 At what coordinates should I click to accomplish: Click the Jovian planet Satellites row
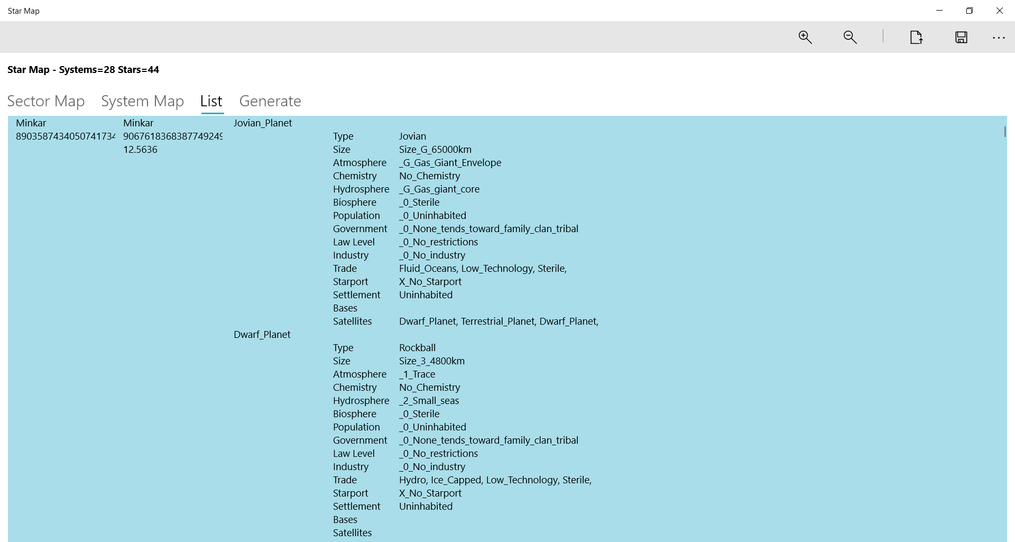coord(466,321)
